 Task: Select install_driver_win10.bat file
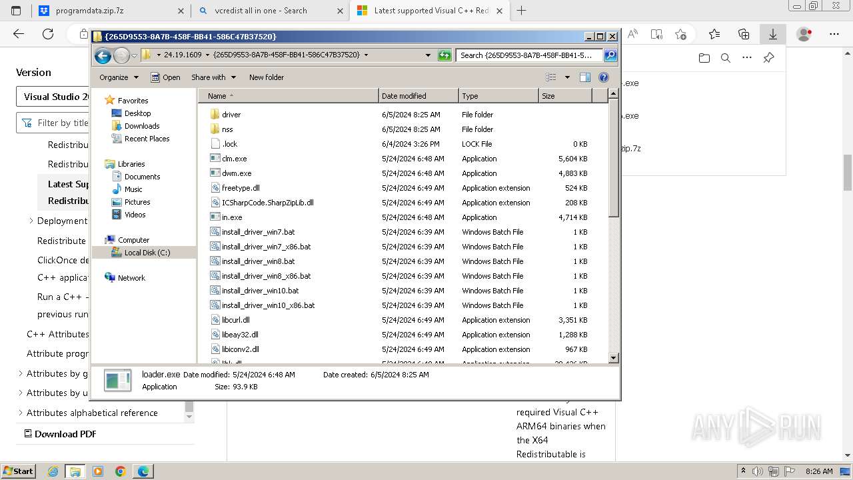tap(260, 291)
